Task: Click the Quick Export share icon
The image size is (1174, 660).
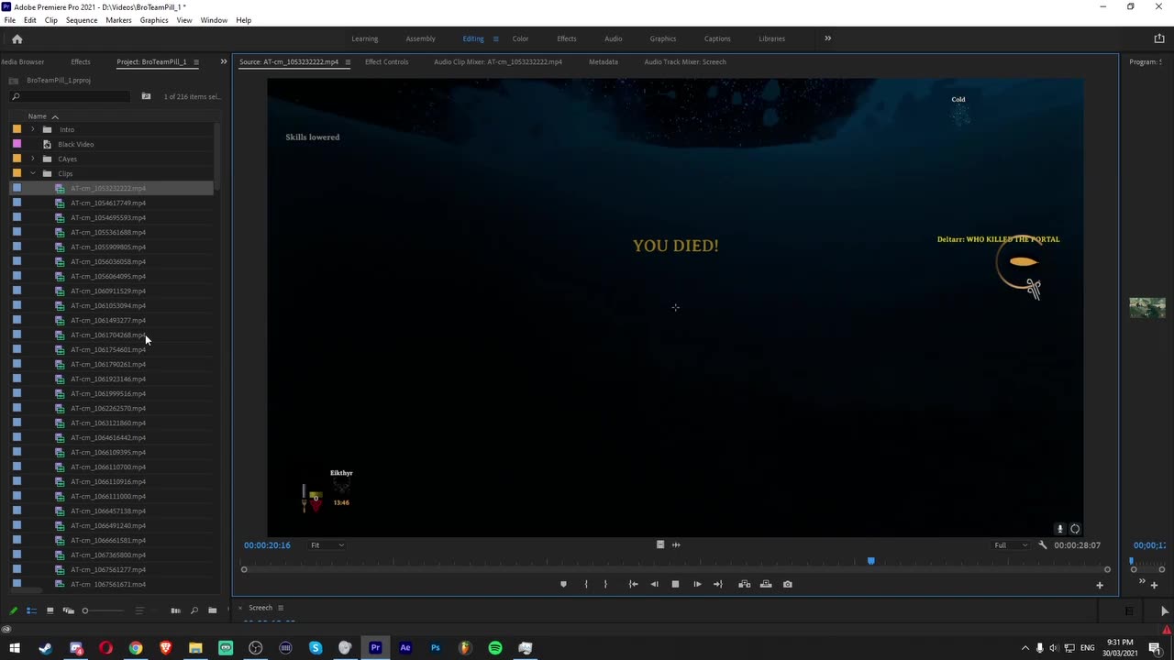Action: pyautogui.click(x=1159, y=38)
